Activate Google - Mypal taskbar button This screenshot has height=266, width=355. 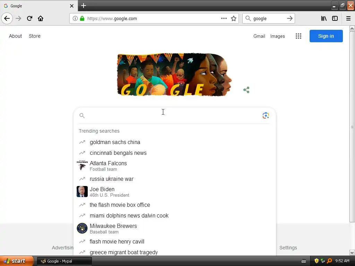pos(64,261)
